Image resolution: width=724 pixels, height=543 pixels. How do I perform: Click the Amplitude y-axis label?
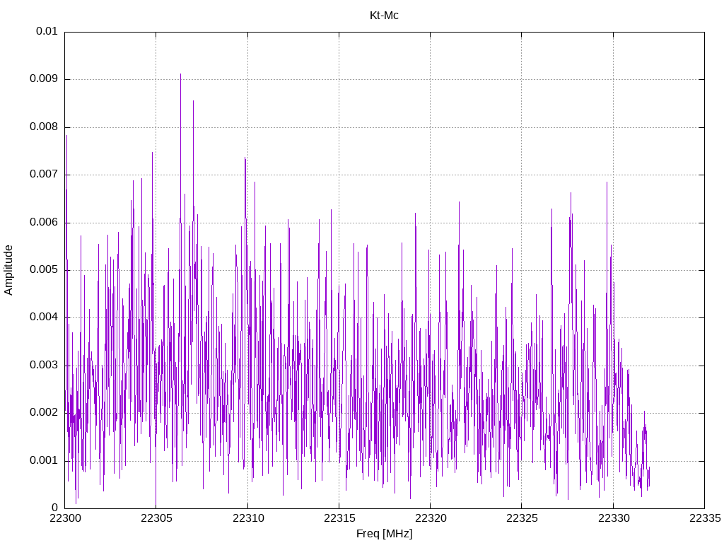click(8, 270)
